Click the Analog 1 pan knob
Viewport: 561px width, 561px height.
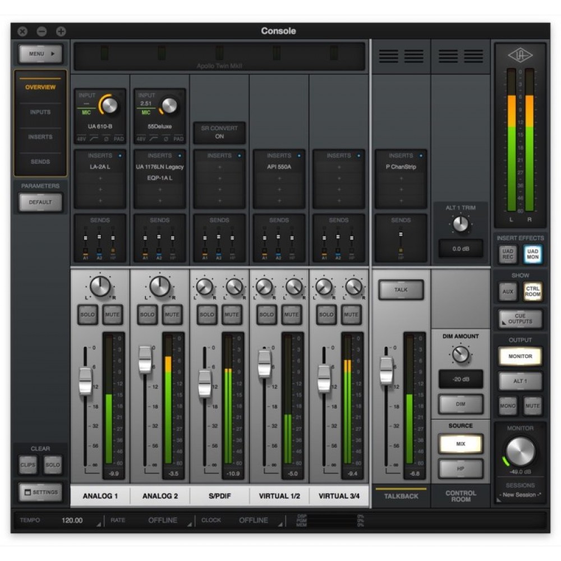click(100, 286)
